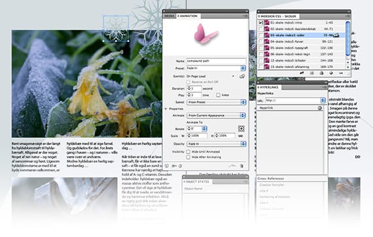
Task: Select the Hyperlinks panel tab
Action: point(268,87)
